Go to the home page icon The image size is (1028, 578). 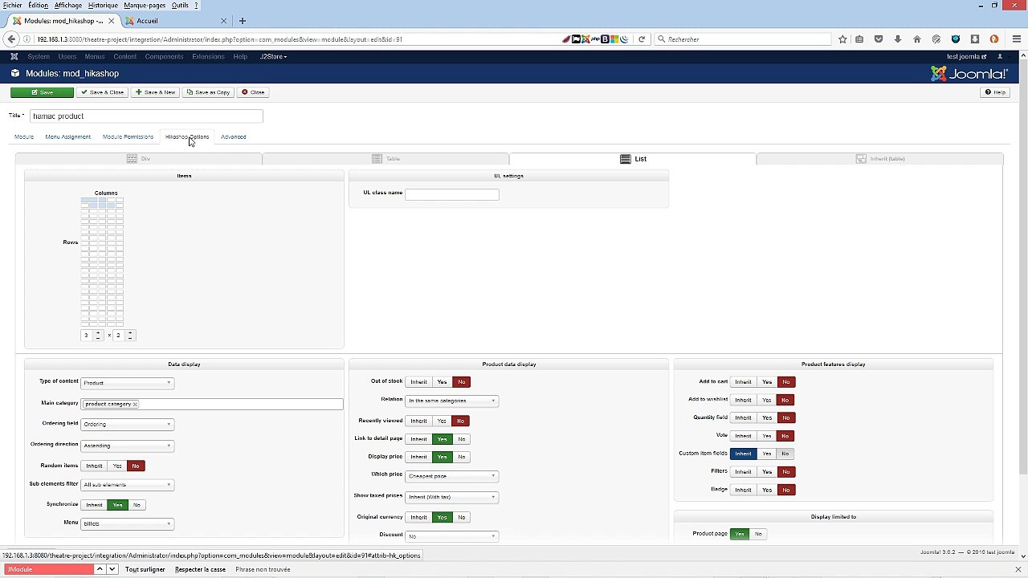pyautogui.click(x=917, y=39)
